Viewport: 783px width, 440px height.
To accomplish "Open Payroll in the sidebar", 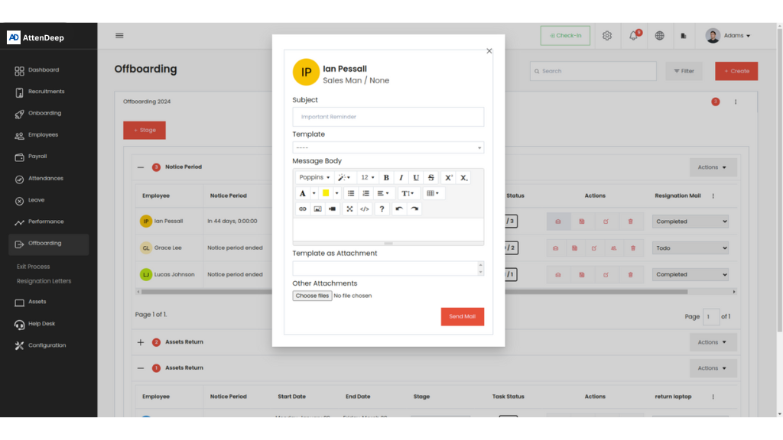I will point(37,157).
